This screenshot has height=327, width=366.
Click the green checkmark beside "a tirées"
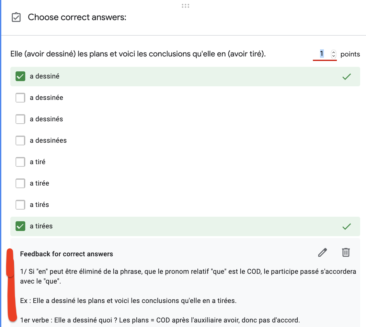347,226
